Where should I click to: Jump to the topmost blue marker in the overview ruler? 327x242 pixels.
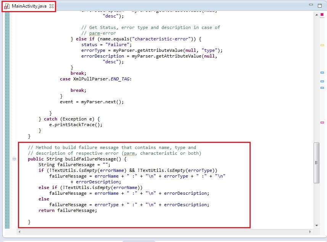tap(322, 72)
